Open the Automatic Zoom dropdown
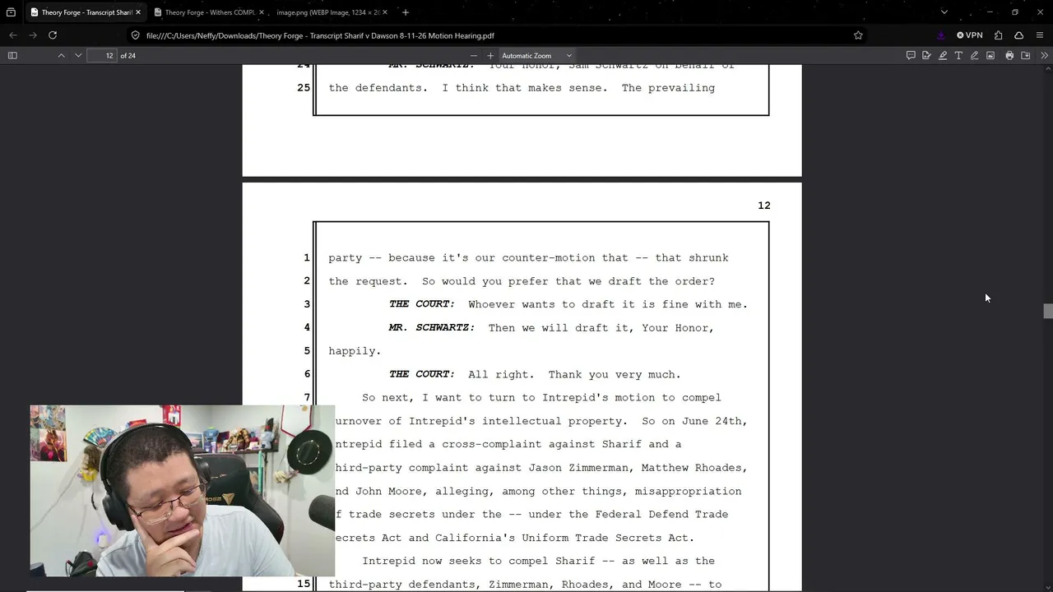 [x=536, y=56]
